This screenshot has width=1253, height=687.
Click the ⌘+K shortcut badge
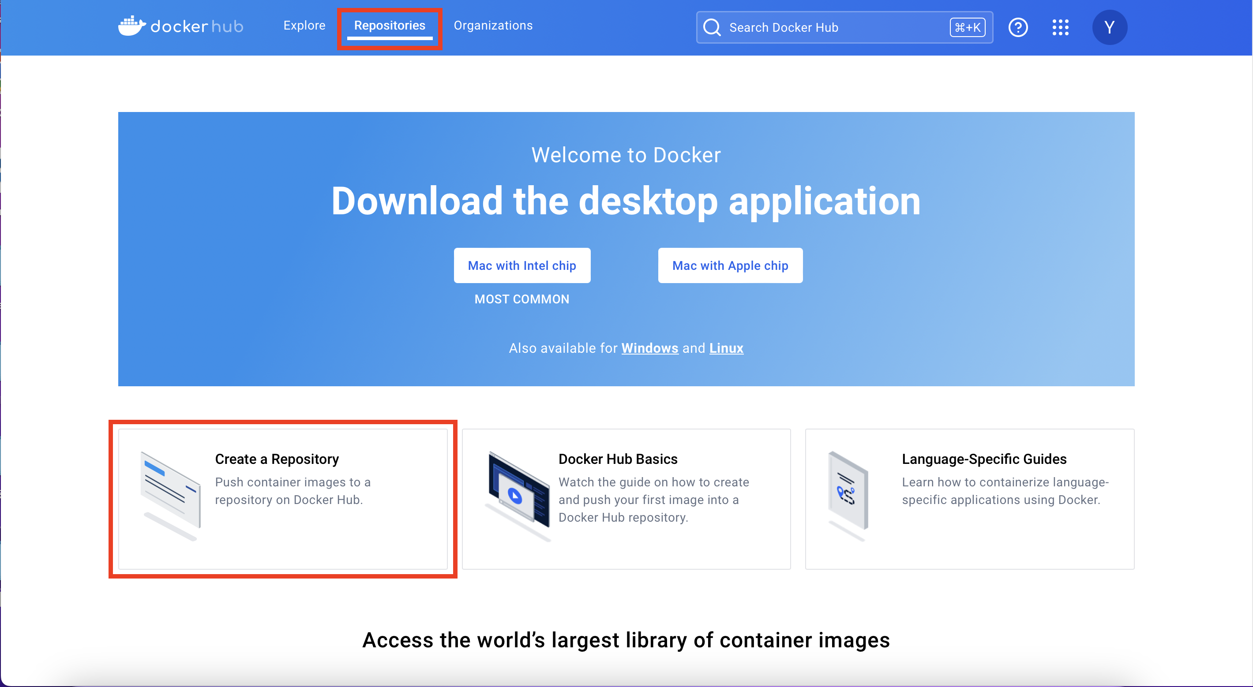click(x=967, y=27)
